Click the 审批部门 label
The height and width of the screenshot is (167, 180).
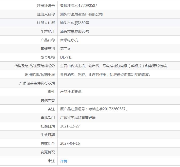click(x=48, y=118)
